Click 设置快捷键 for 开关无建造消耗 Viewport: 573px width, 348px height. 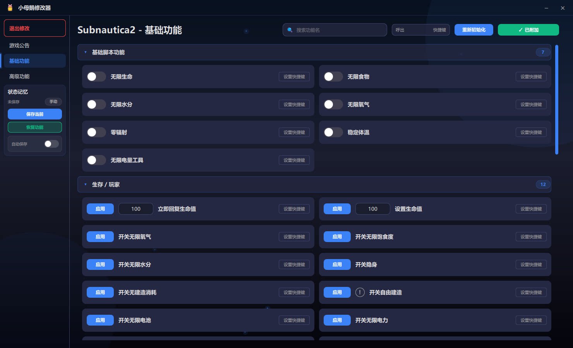(294, 292)
